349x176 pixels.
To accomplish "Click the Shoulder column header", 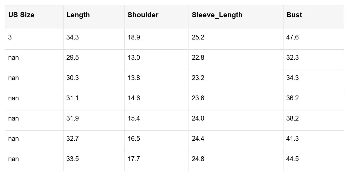I will coord(143,15).
